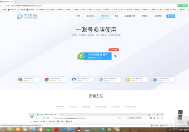Switch to the third install-method tab
This screenshot has width=189, height=132.
[86, 107]
